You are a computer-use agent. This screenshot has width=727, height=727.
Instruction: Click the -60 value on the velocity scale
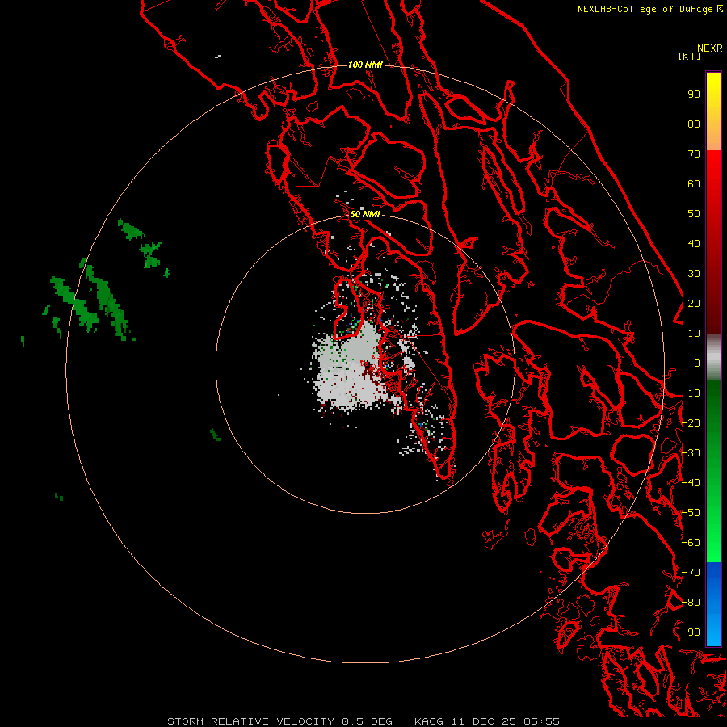[691, 543]
